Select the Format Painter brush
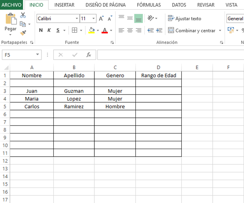 [x=23, y=33]
